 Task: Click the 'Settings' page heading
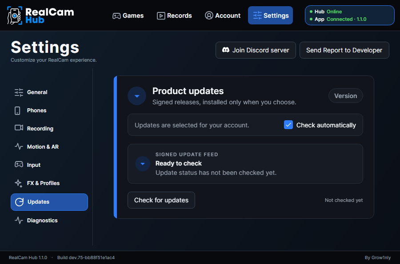coord(45,47)
